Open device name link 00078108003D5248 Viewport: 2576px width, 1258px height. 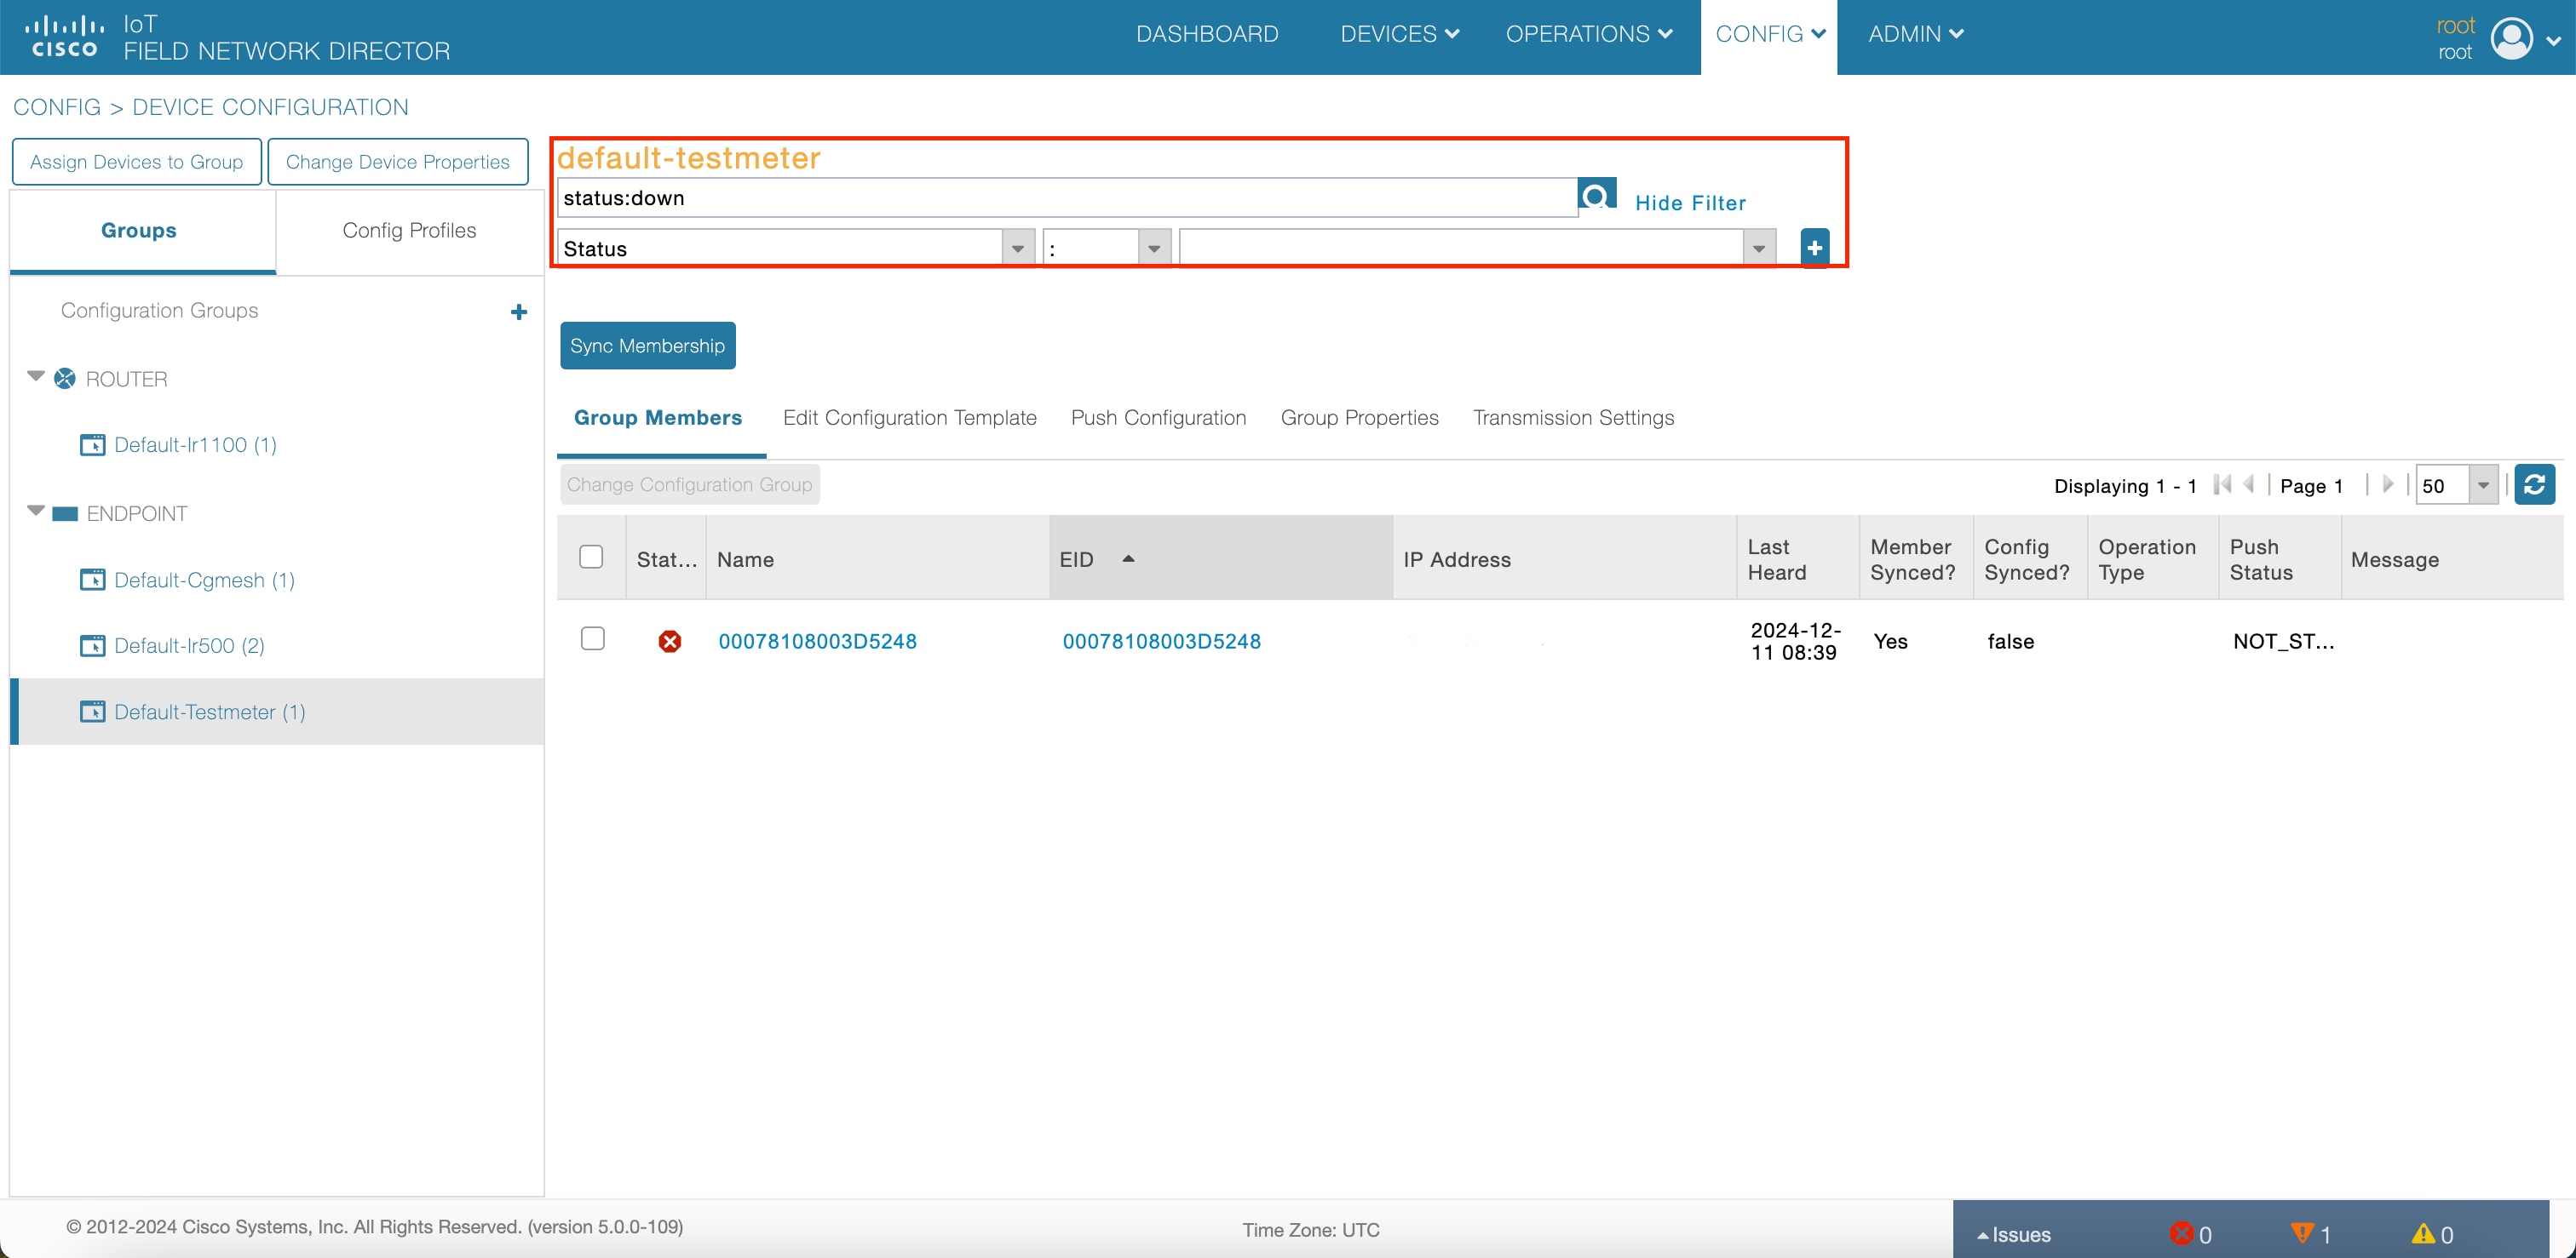[x=817, y=642]
